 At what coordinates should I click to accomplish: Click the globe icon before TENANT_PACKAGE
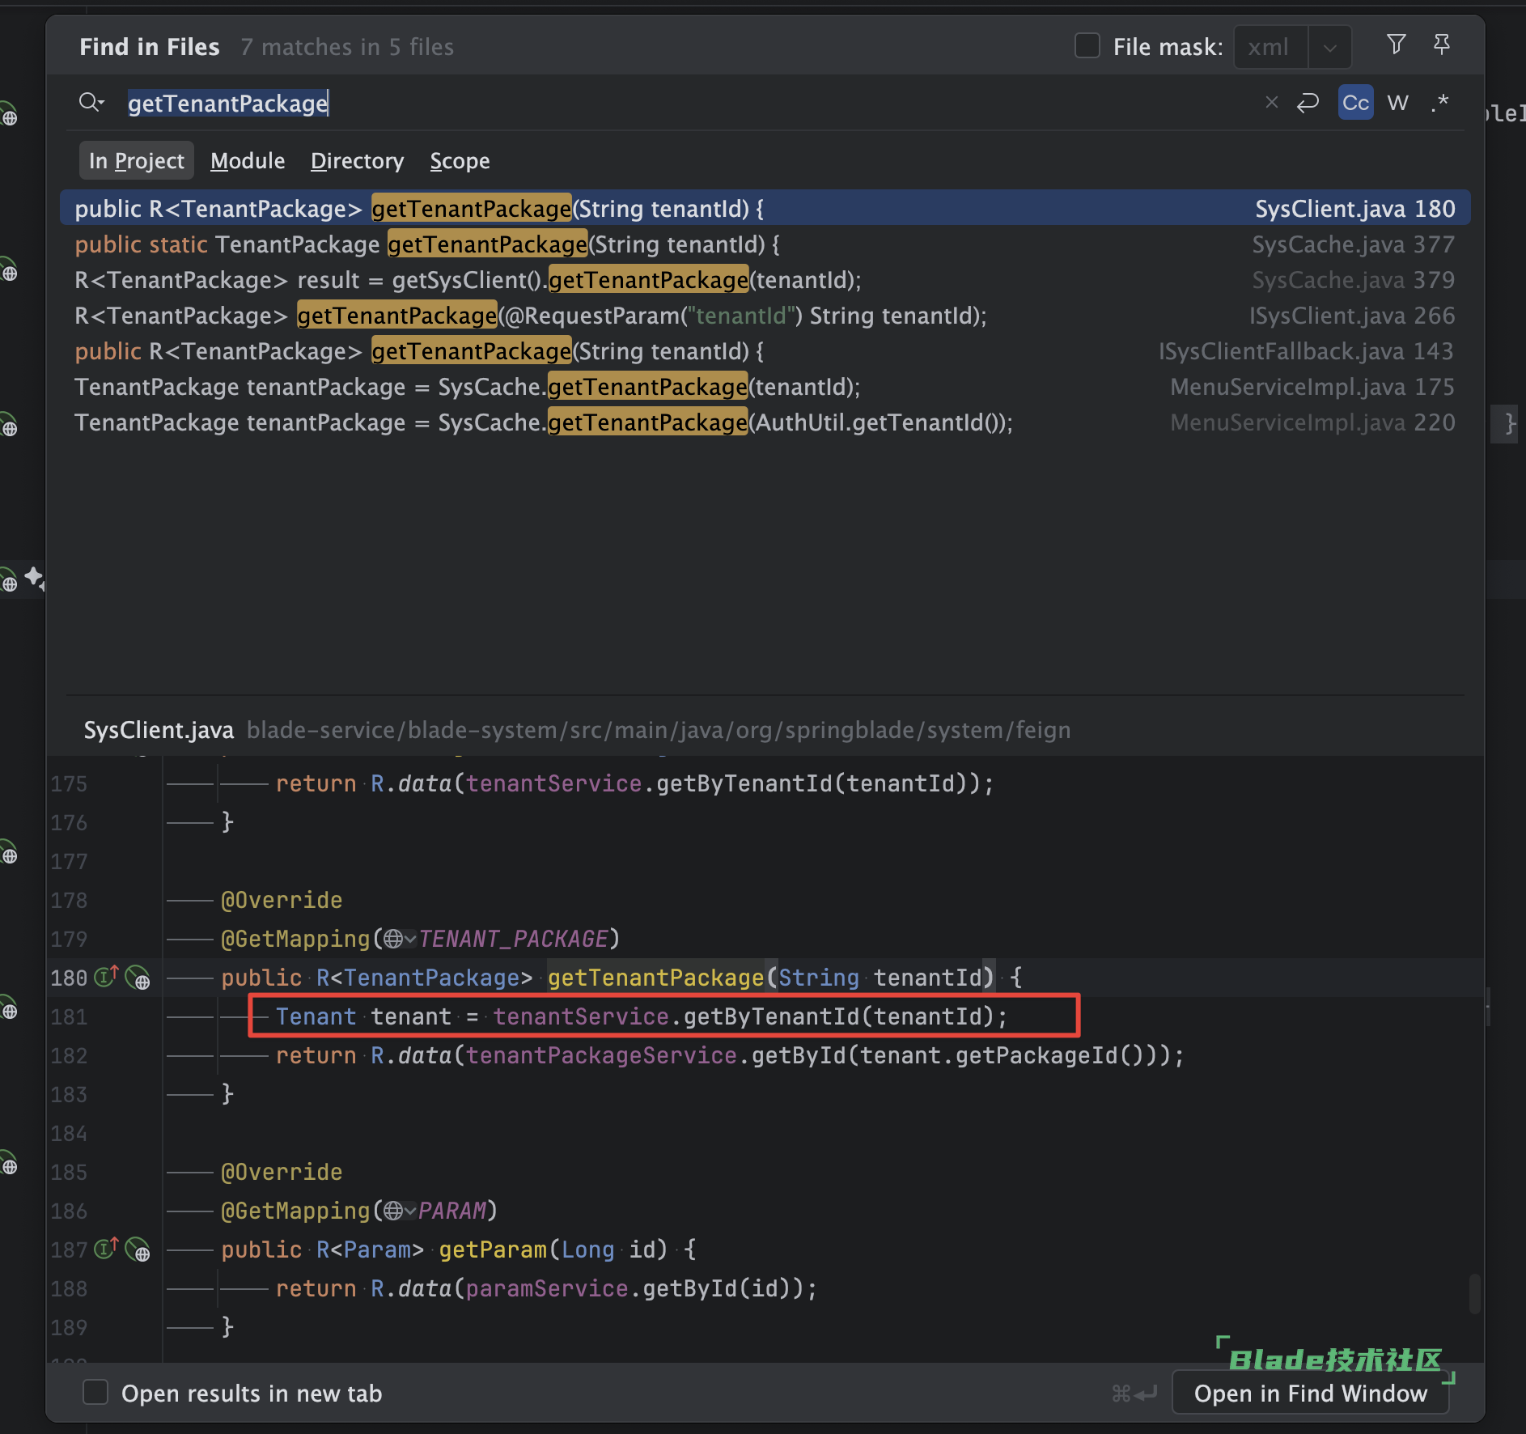pyautogui.click(x=393, y=939)
